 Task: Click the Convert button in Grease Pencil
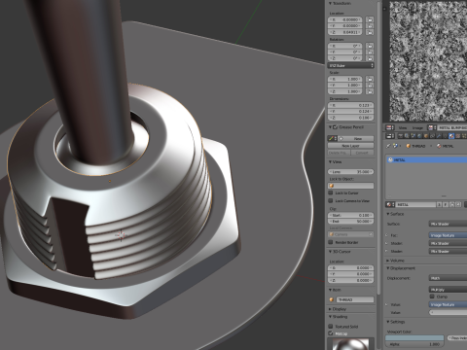pyautogui.click(x=362, y=153)
